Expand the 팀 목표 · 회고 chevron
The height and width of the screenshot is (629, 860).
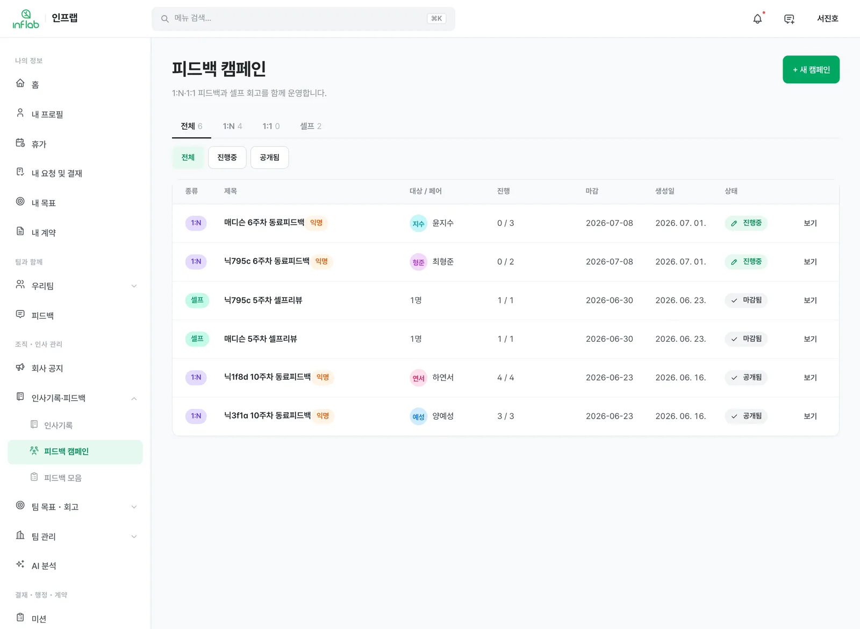(134, 507)
